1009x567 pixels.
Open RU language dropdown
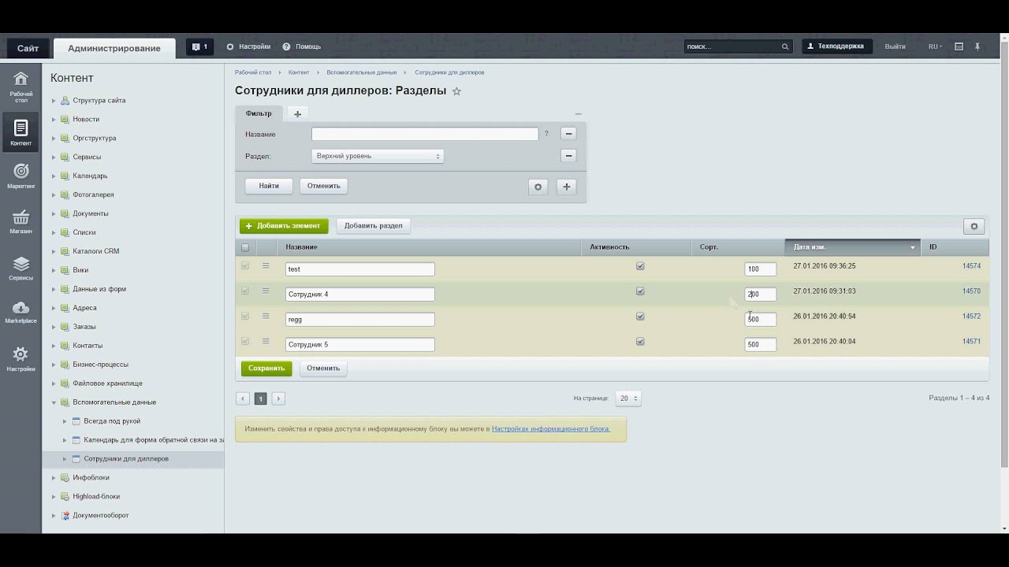(935, 46)
